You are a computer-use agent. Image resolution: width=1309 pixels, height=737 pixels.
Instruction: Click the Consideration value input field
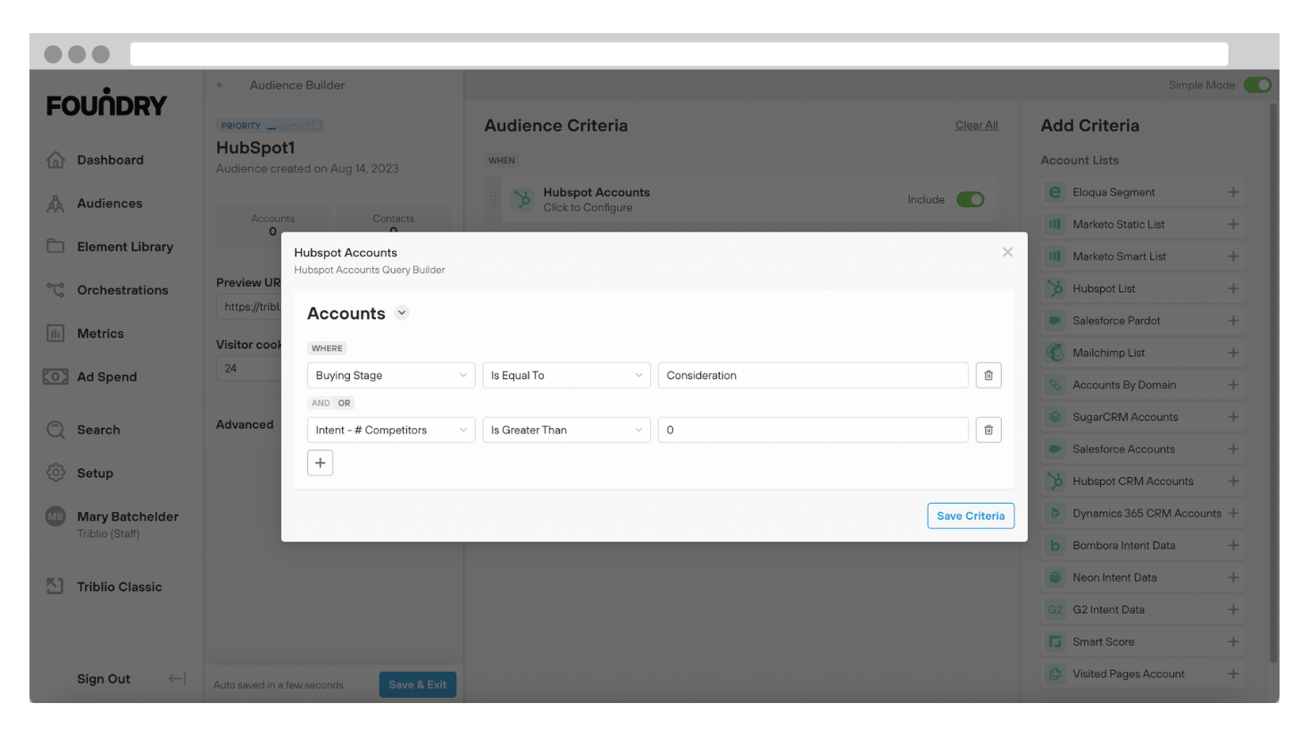(x=813, y=374)
